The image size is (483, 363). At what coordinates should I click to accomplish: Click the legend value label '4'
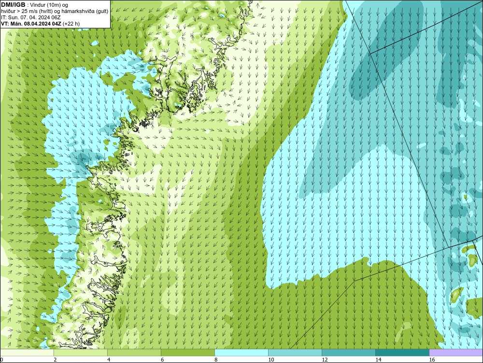[108, 360]
